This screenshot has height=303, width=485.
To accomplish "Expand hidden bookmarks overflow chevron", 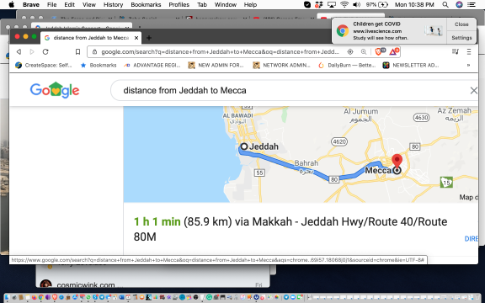I will [468, 66].
